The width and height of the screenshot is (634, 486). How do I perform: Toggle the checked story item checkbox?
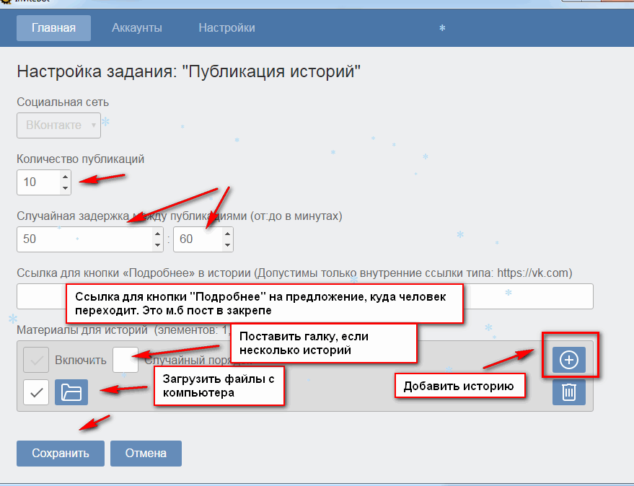[x=36, y=392]
